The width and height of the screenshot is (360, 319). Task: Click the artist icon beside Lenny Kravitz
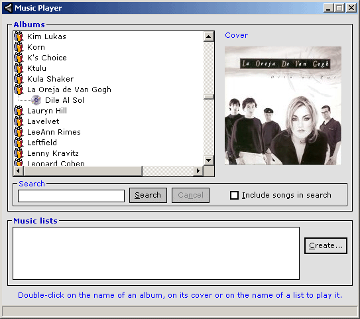coord(19,153)
